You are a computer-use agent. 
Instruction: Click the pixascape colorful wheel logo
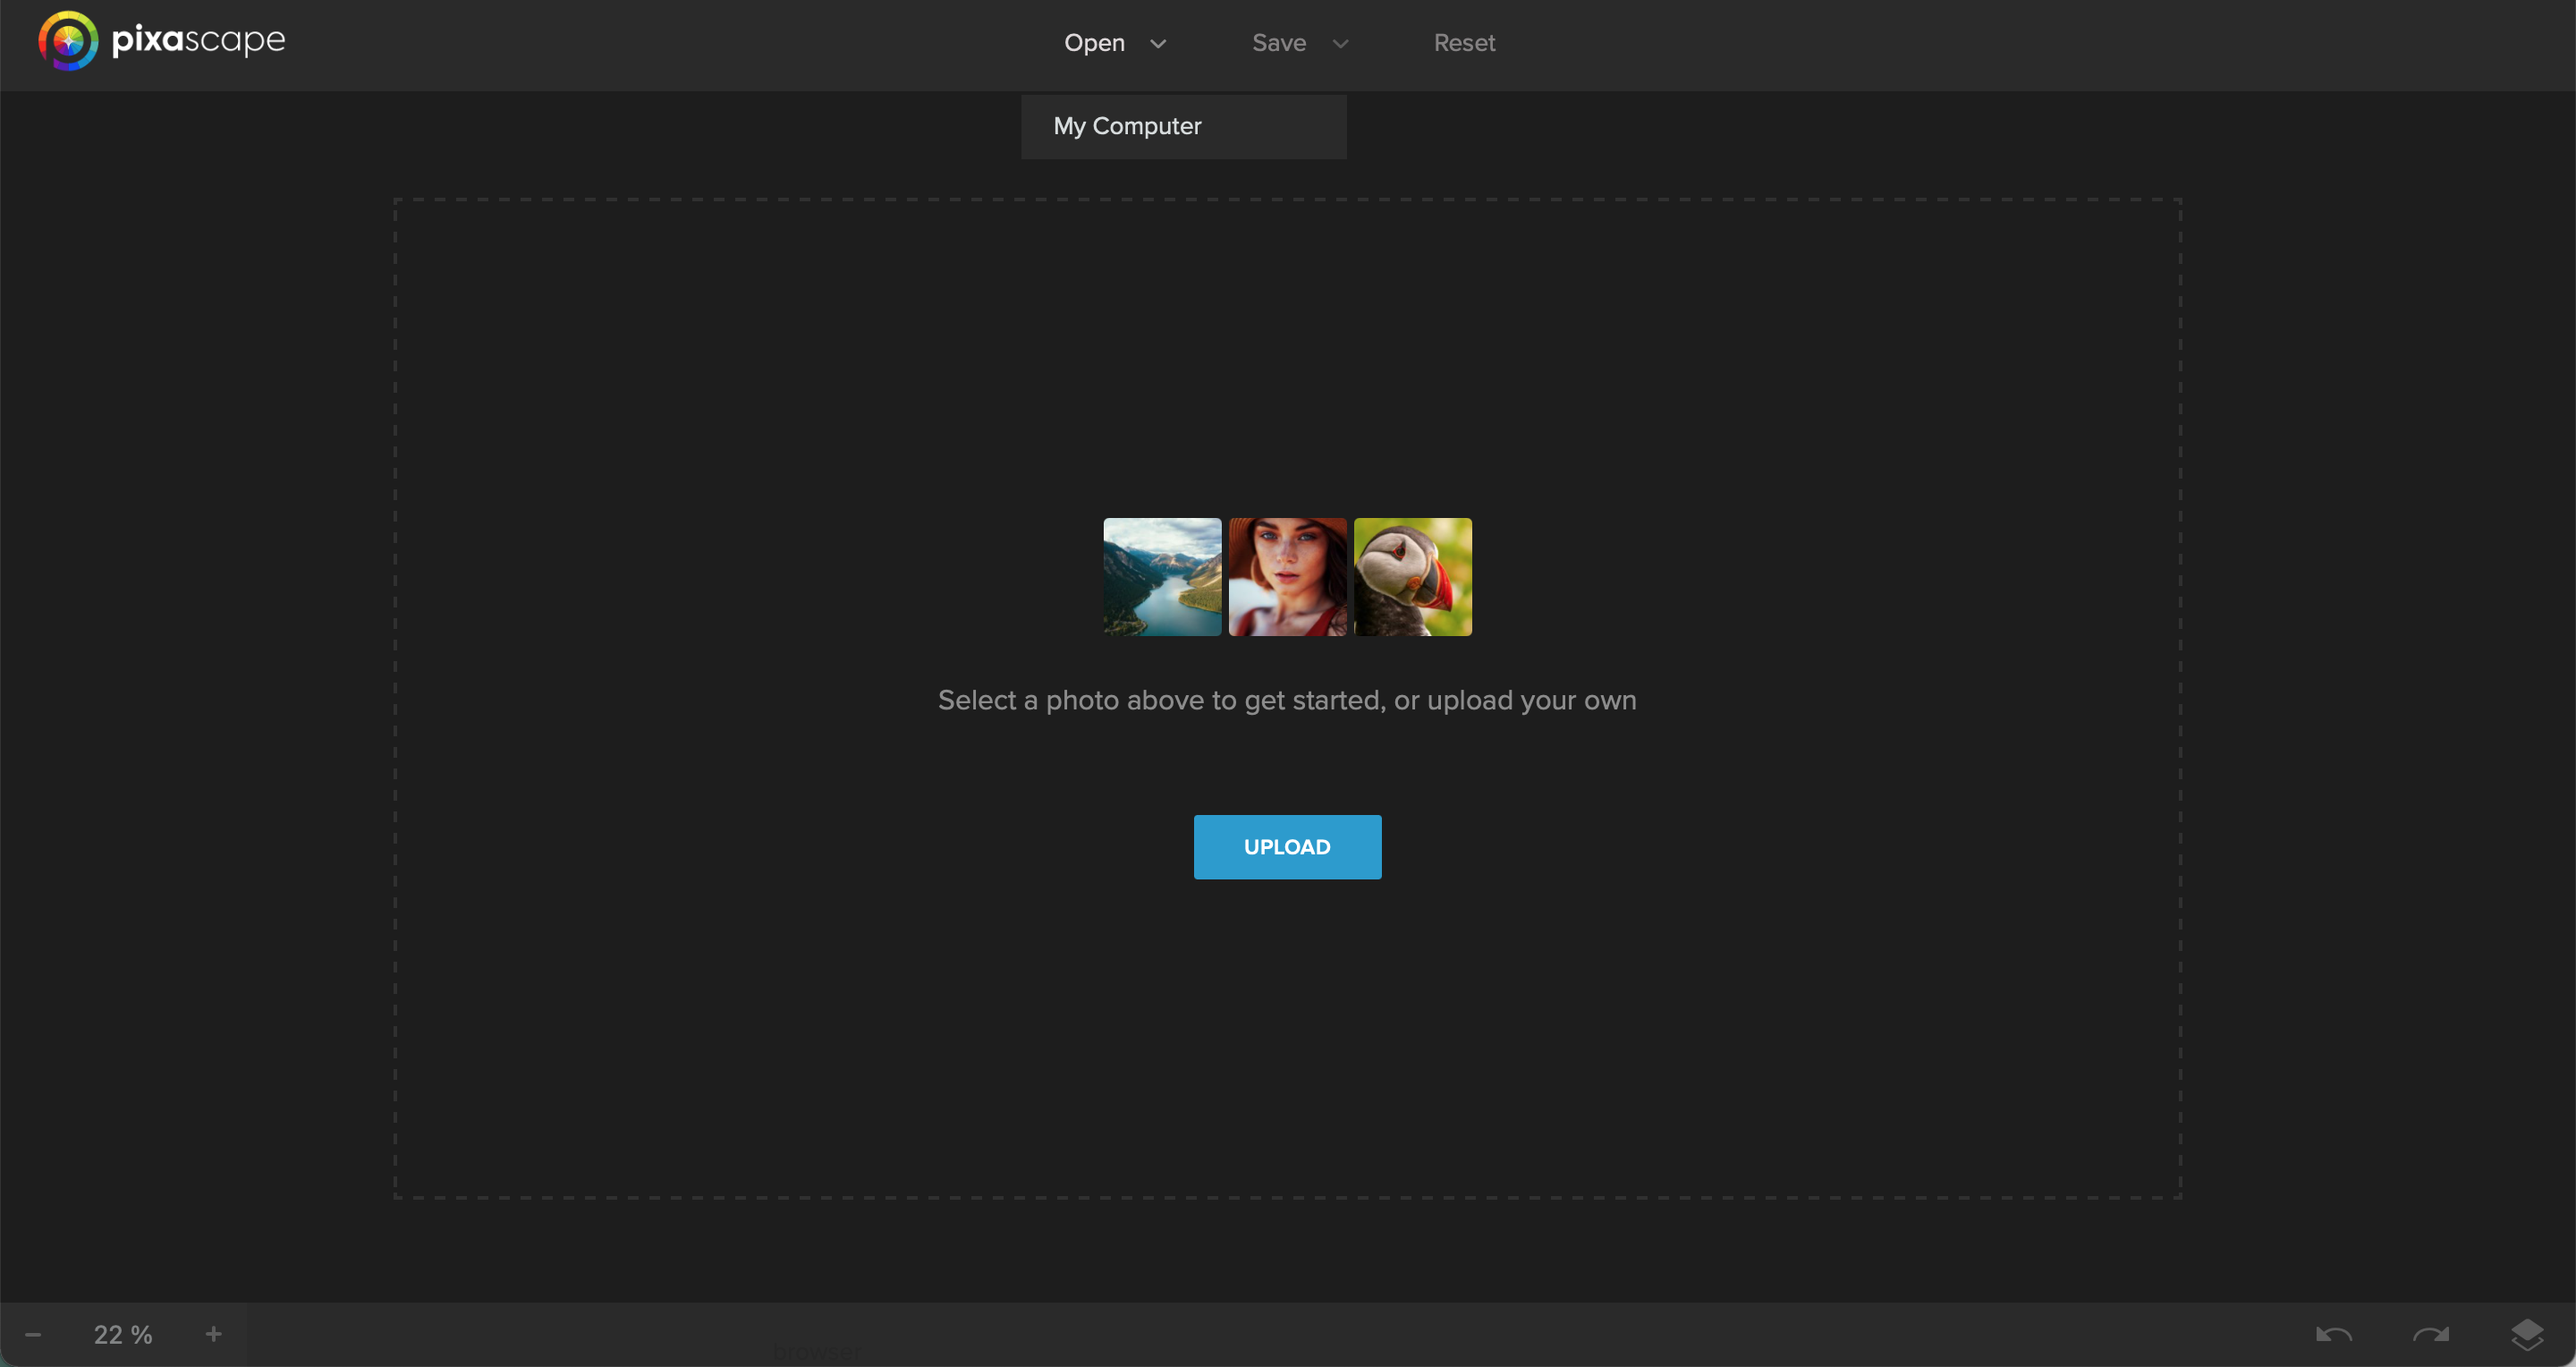tap(68, 41)
